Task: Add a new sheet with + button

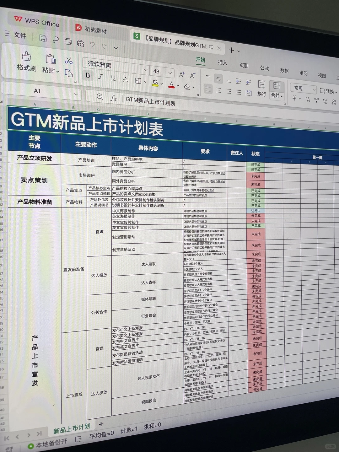Action: click(x=101, y=424)
